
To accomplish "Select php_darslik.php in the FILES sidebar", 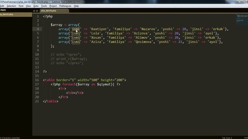I will click(x=16, y=14).
